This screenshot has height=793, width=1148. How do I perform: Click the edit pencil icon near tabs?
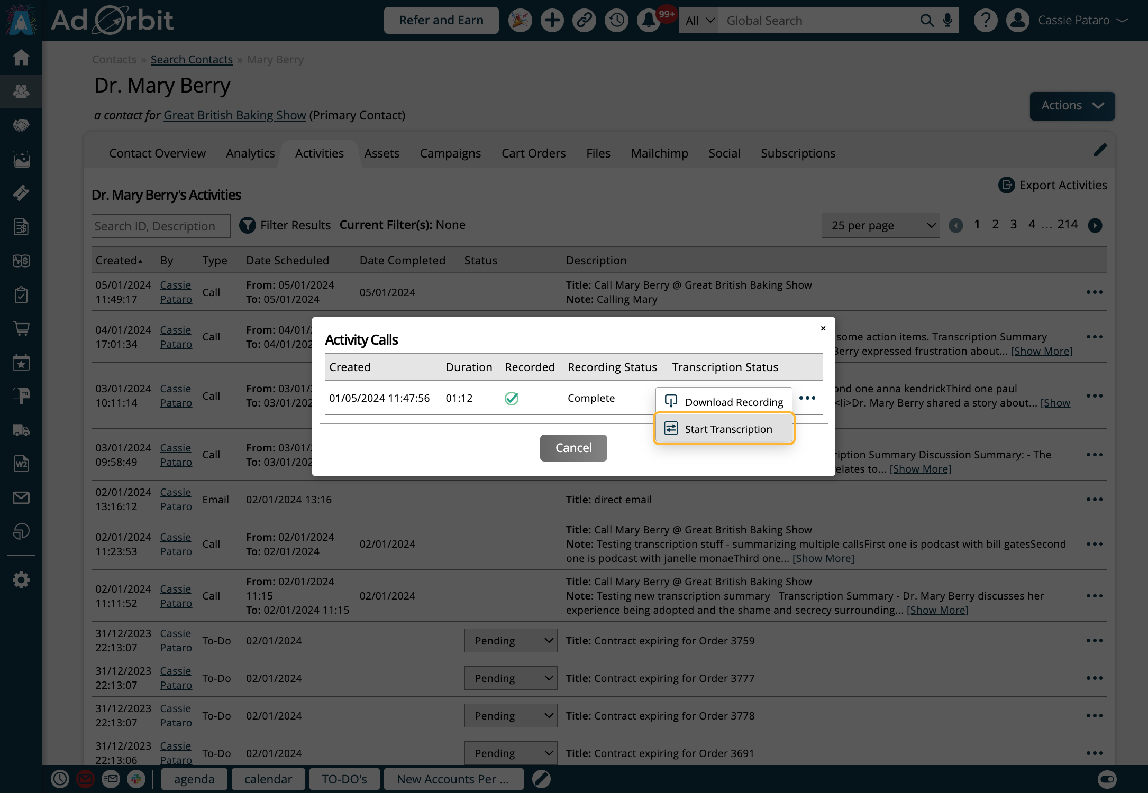pos(1100,150)
